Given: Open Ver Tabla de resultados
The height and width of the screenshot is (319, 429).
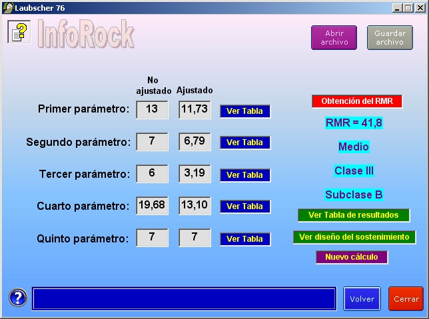Looking at the screenshot, I should click(x=354, y=215).
